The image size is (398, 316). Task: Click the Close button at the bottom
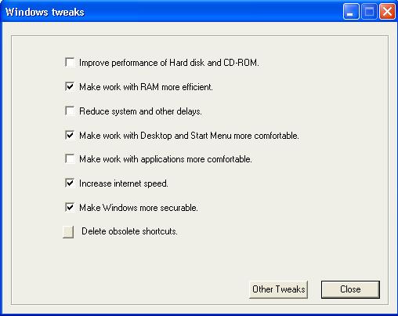(350, 289)
